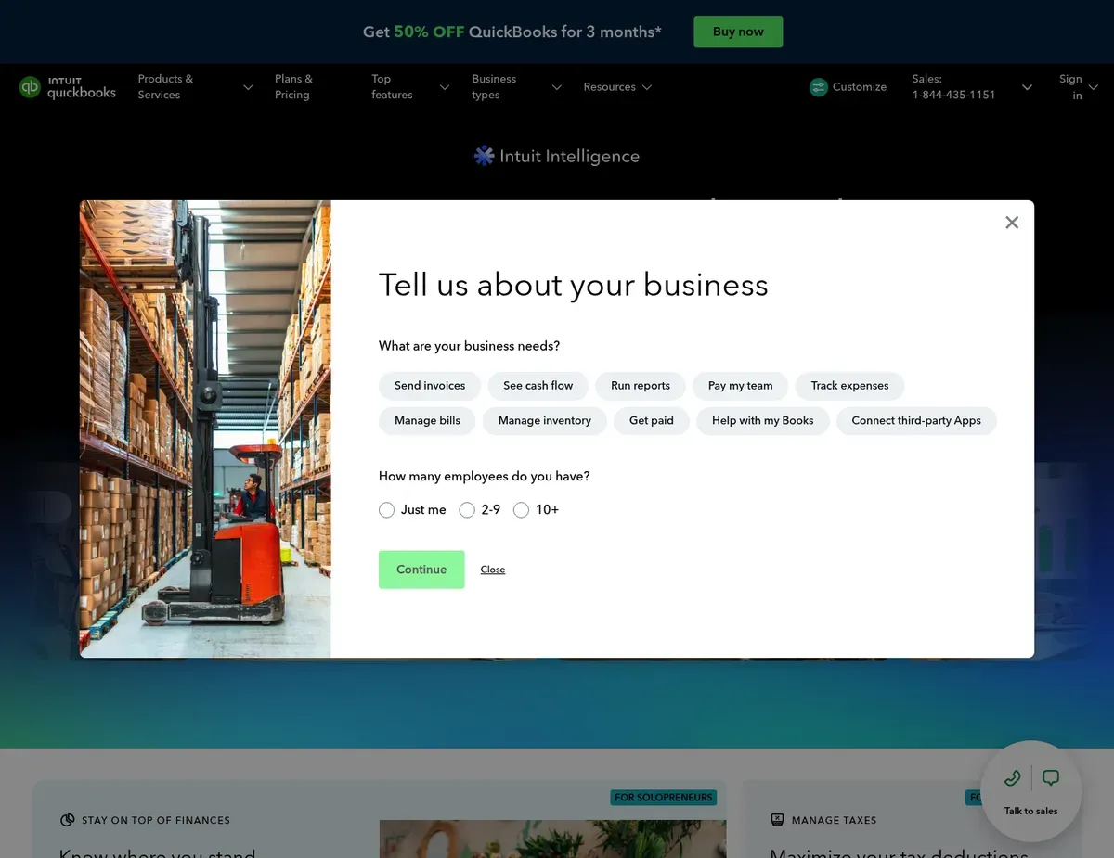Click the Talk to sales label
This screenshot has width=1114, height=858.
pos(1030,811)
